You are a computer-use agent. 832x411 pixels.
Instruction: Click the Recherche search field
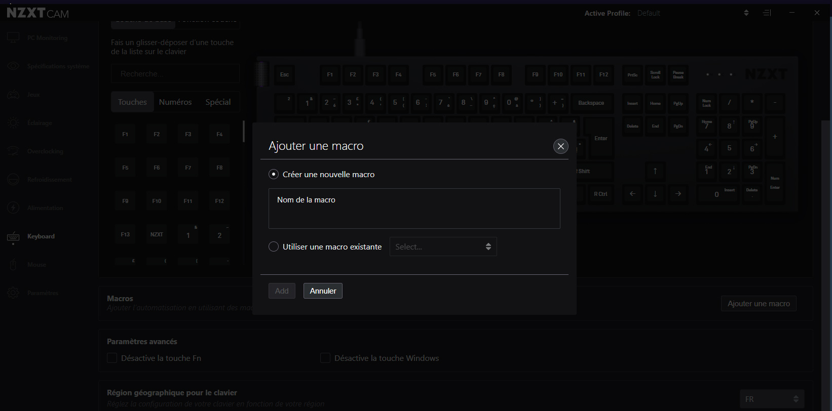pos(175,73)
